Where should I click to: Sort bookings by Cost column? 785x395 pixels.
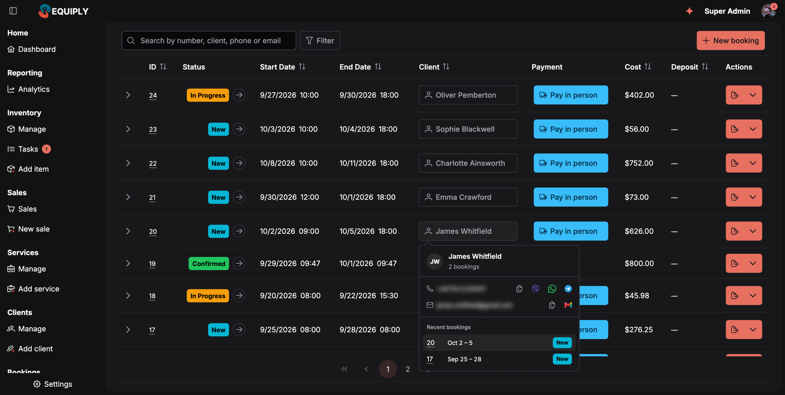tap(648, 67)
